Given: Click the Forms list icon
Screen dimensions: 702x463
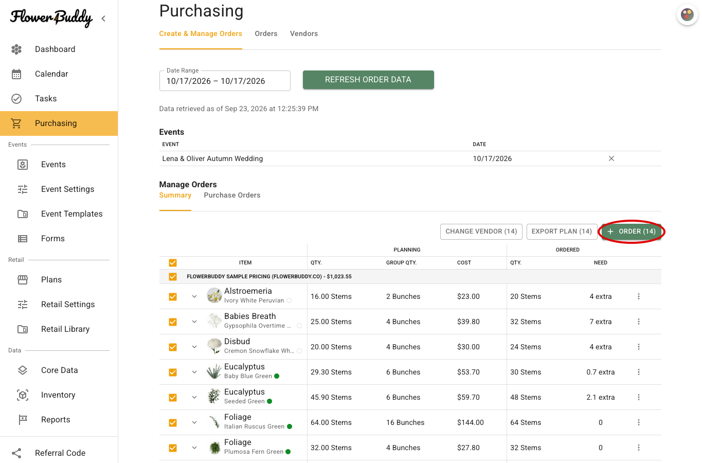Looking at the screenshot, I should click(x=23, y=239).
